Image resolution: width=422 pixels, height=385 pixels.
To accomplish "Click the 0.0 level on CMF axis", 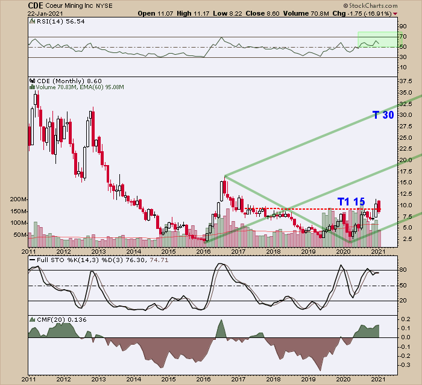I will pyautogui.click(x=406, y=337).
